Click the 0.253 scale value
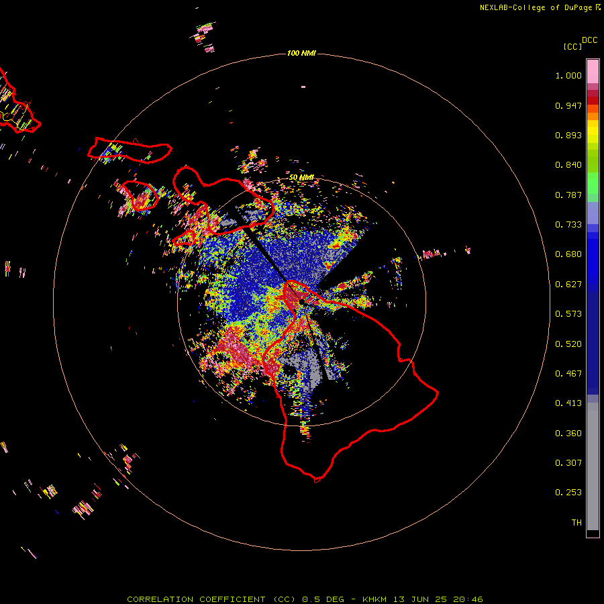 coord(568,493)
